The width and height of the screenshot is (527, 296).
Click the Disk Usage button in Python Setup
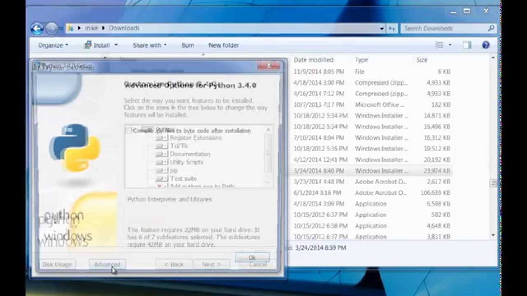[57, 264]
